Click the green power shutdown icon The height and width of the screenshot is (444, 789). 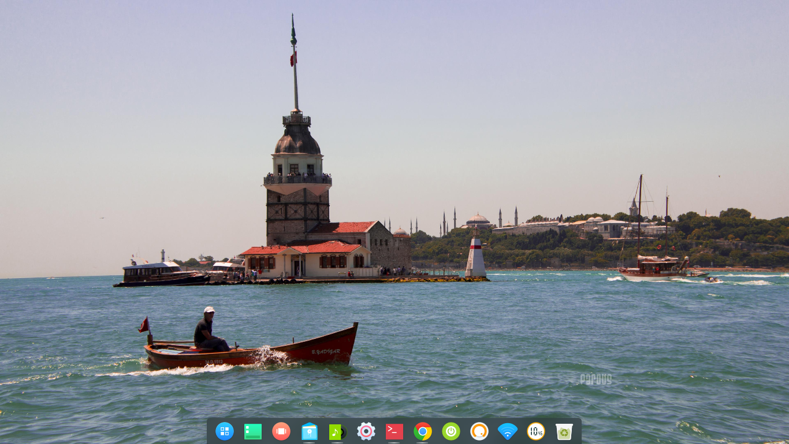point(451,431)
